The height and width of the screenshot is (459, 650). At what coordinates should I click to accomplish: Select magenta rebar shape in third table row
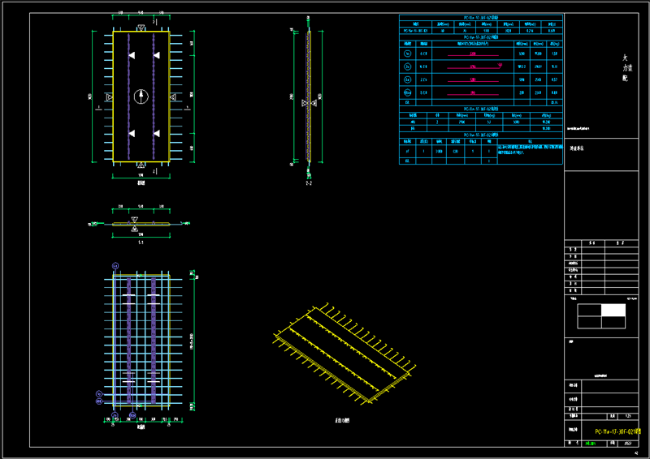(x=473, y=80)
